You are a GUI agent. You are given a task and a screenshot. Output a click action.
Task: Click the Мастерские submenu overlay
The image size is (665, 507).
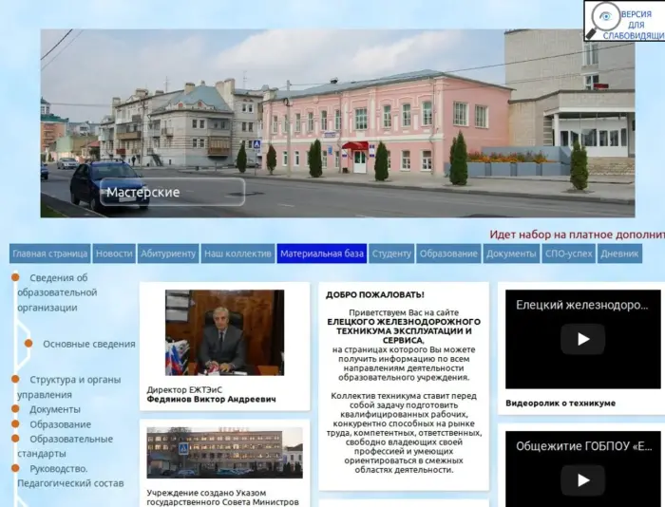[173, 192]
